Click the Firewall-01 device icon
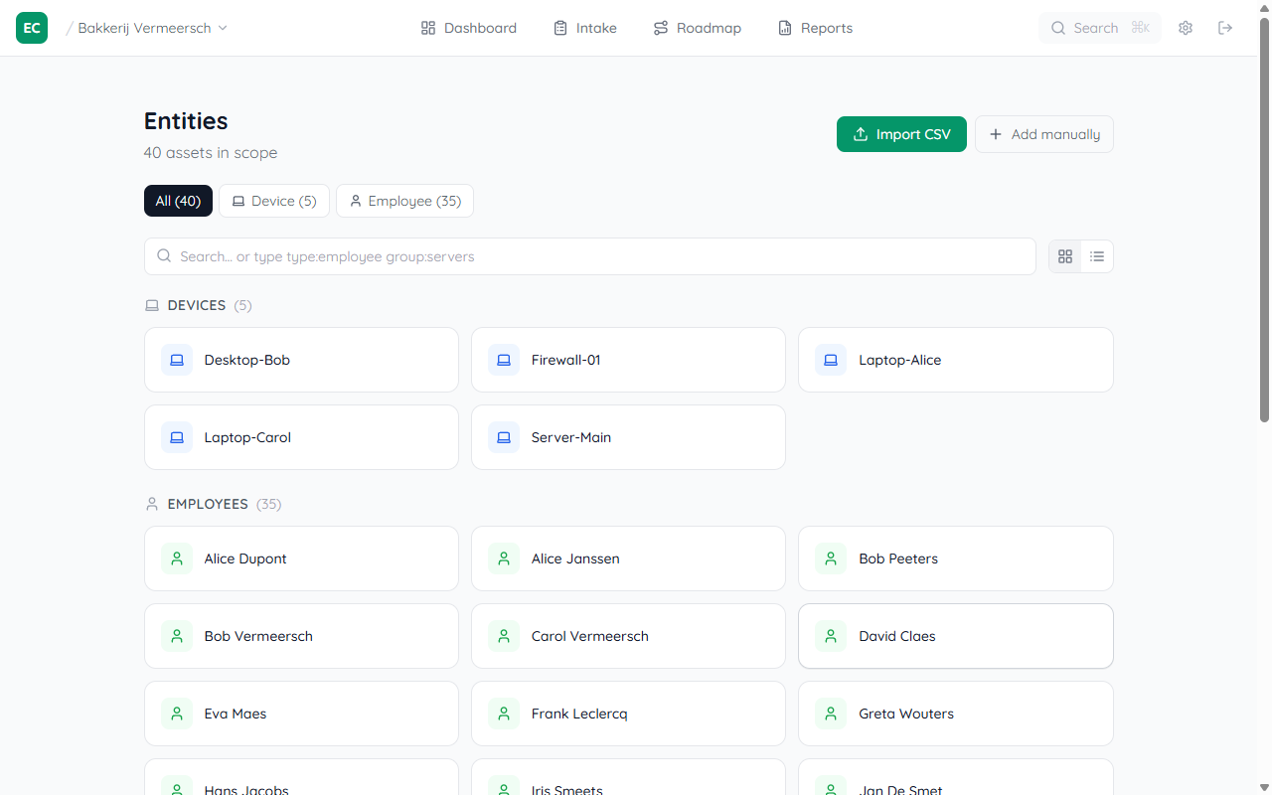Image resolution: width=1272 pixels, height=795 pixels. click(504, 360)
